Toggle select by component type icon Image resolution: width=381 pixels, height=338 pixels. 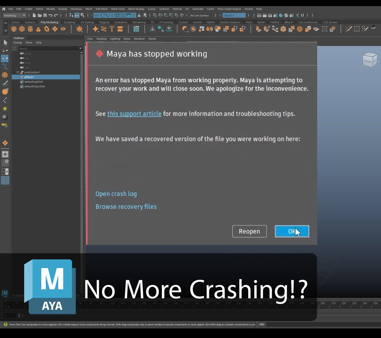[x=82, y=15]
